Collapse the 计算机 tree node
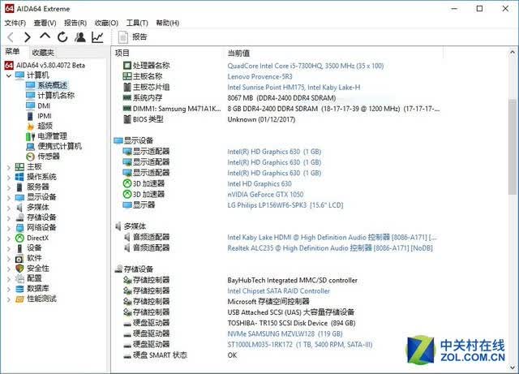Screen dimensions: 519x374 pyautogui.click(x=9, y=75)
